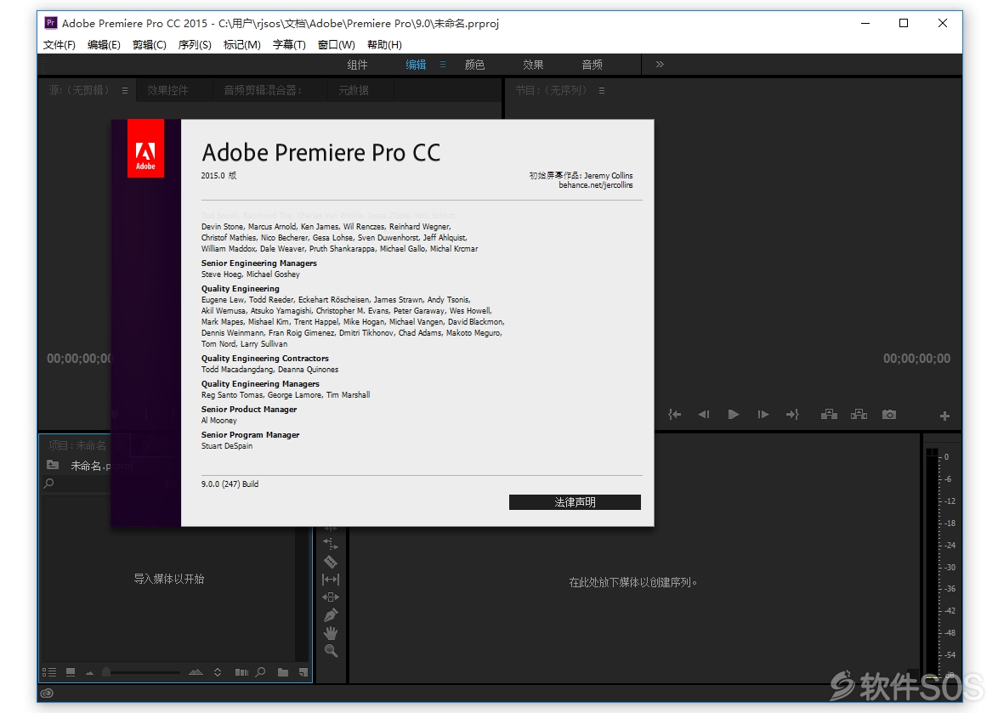Select the 元数据 panel tab
Viewport: 998px width, 713px height.
click(x=354, y=90)
